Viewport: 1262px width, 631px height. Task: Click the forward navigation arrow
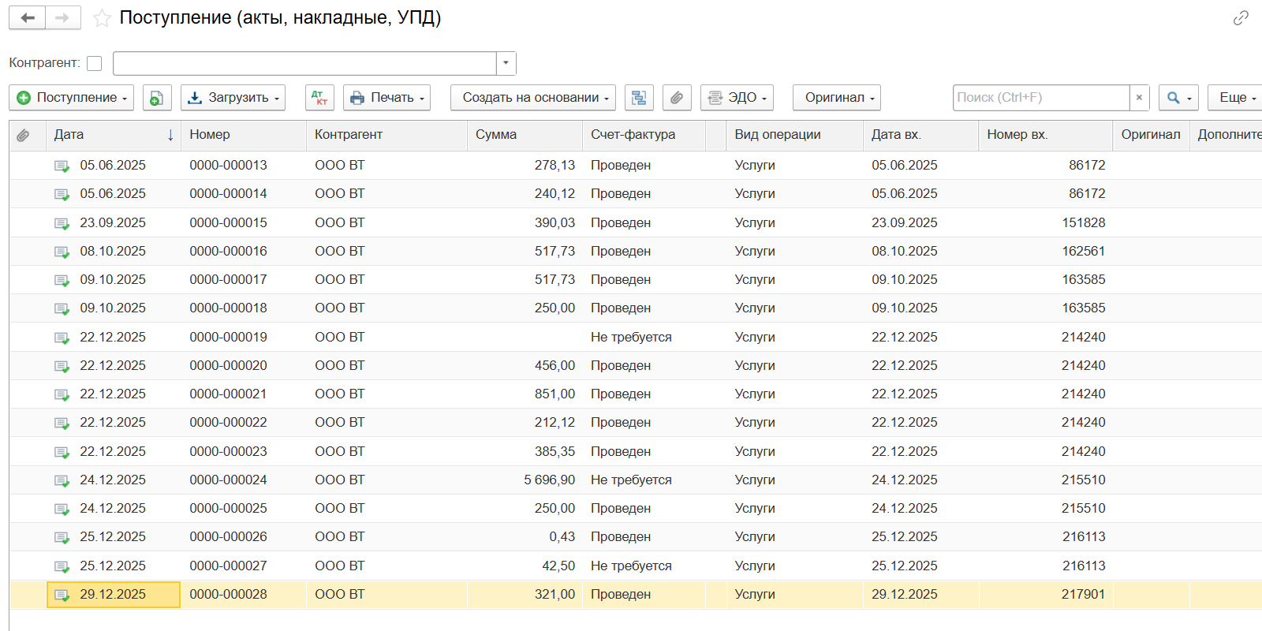point(63,17)
